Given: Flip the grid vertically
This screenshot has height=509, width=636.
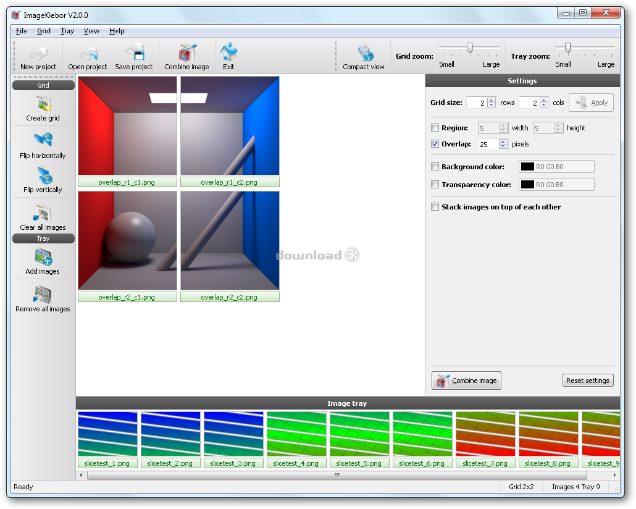Looking at the screenshot, I should point(43,179).
